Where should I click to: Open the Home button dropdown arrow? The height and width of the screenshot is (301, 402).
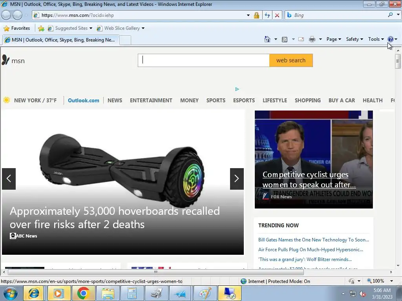click(276, 39)
